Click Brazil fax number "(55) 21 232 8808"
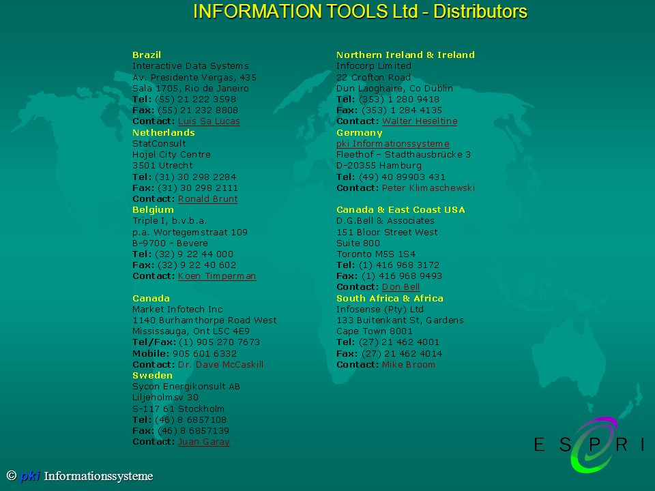 click(x=198, y=110)
